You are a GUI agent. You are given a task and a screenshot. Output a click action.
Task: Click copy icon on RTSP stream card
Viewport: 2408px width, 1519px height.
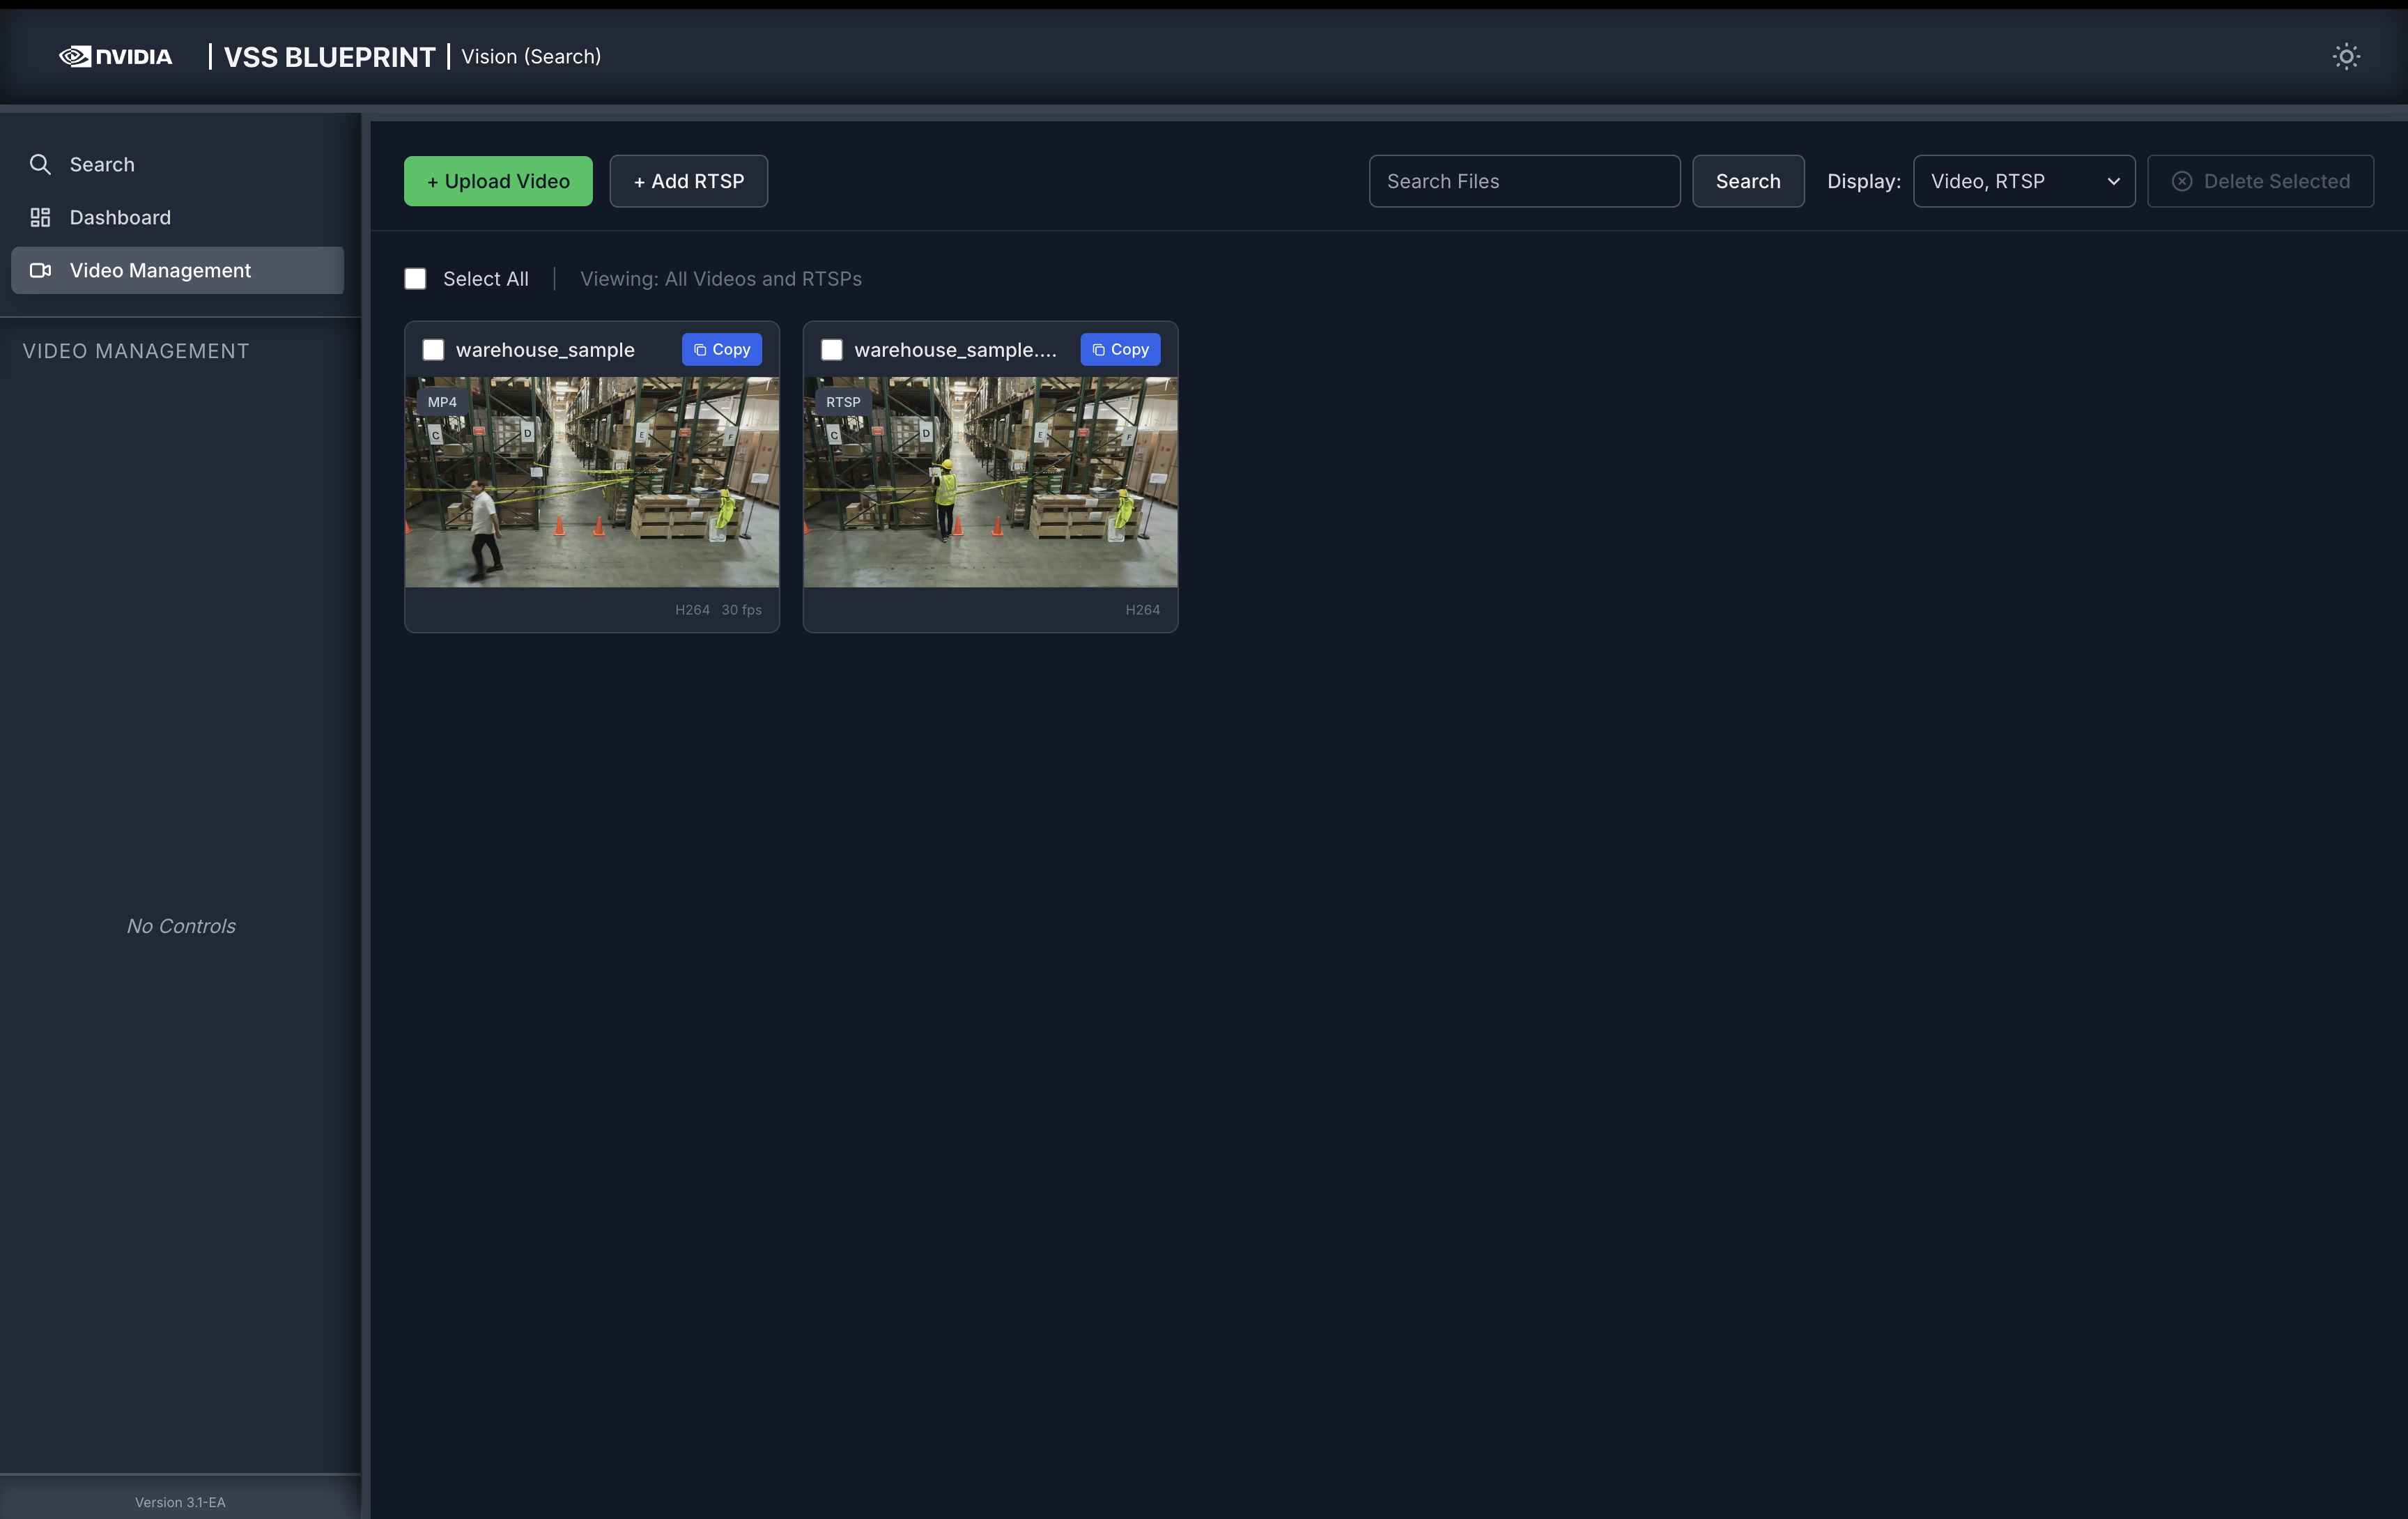(x=1098, y=350)
